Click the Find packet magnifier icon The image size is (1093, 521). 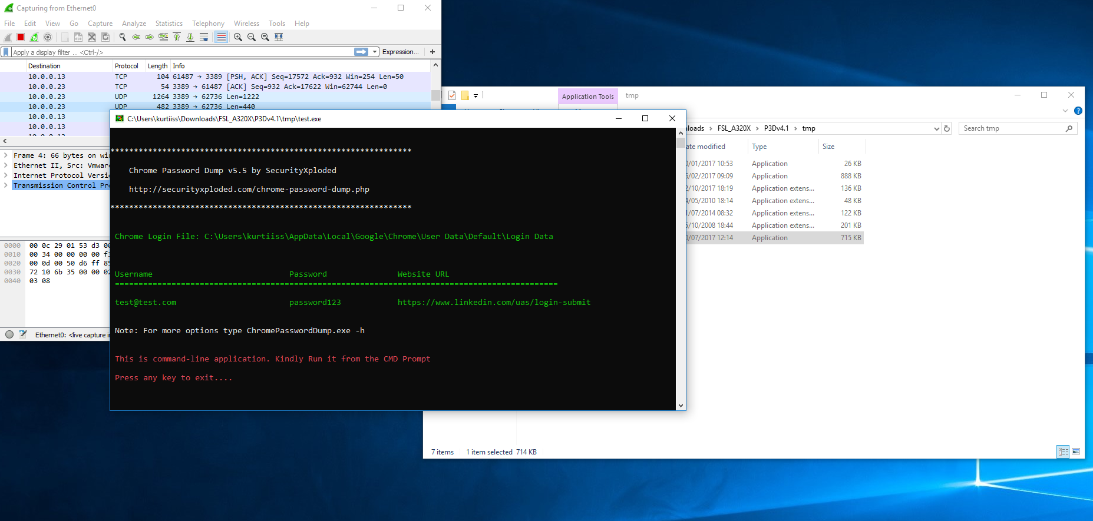[123, 37]
